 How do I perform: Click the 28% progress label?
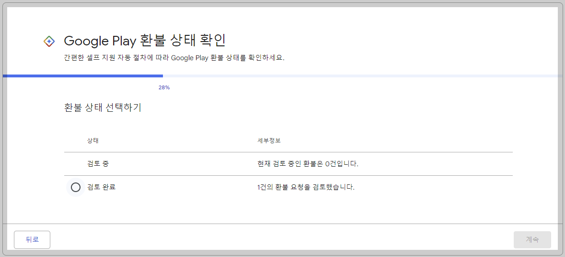pos(164,87)
